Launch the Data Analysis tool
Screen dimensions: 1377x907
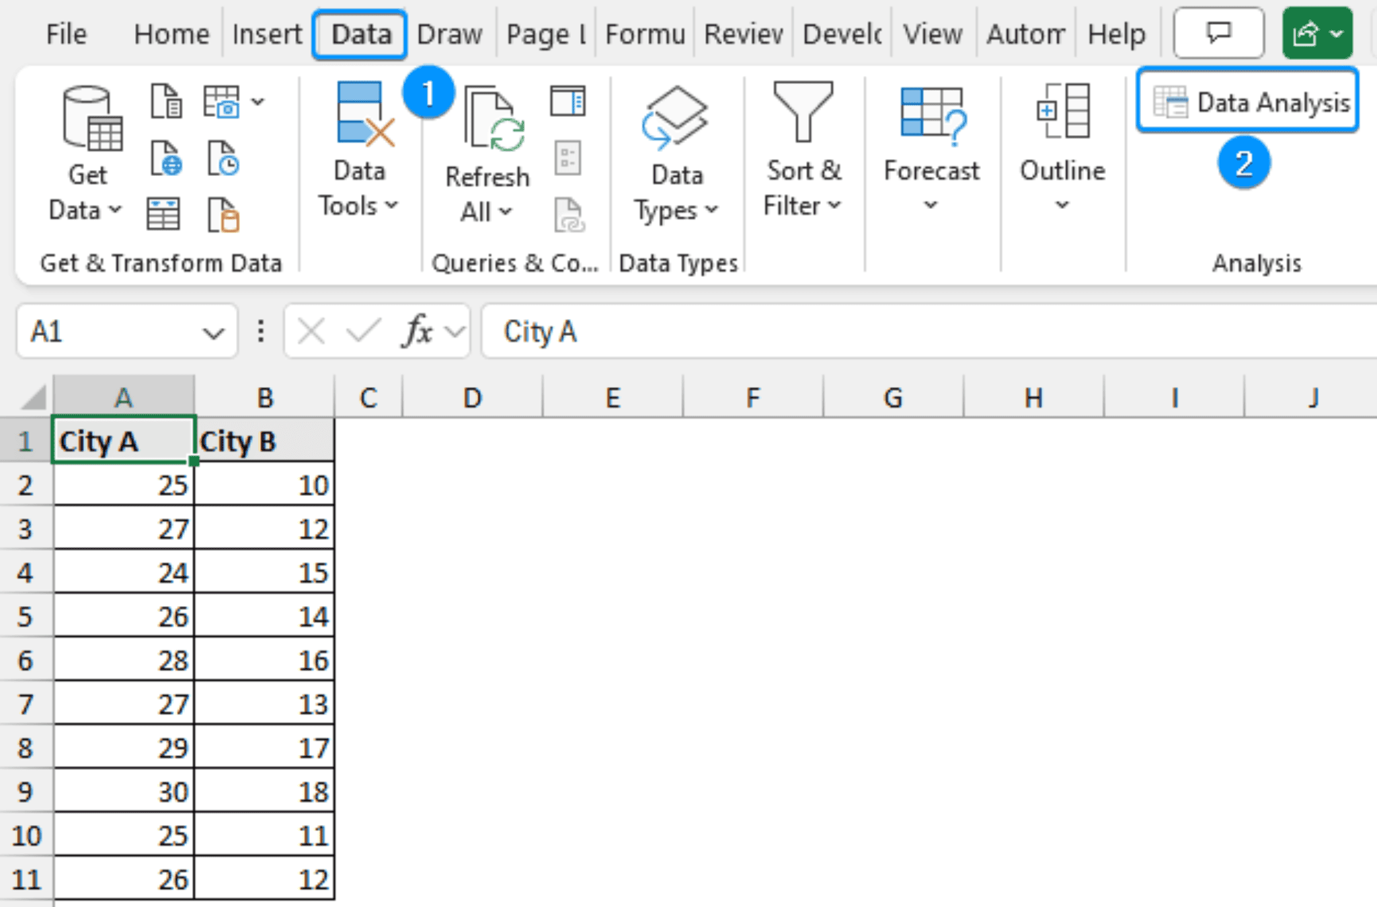[1247, 102]
